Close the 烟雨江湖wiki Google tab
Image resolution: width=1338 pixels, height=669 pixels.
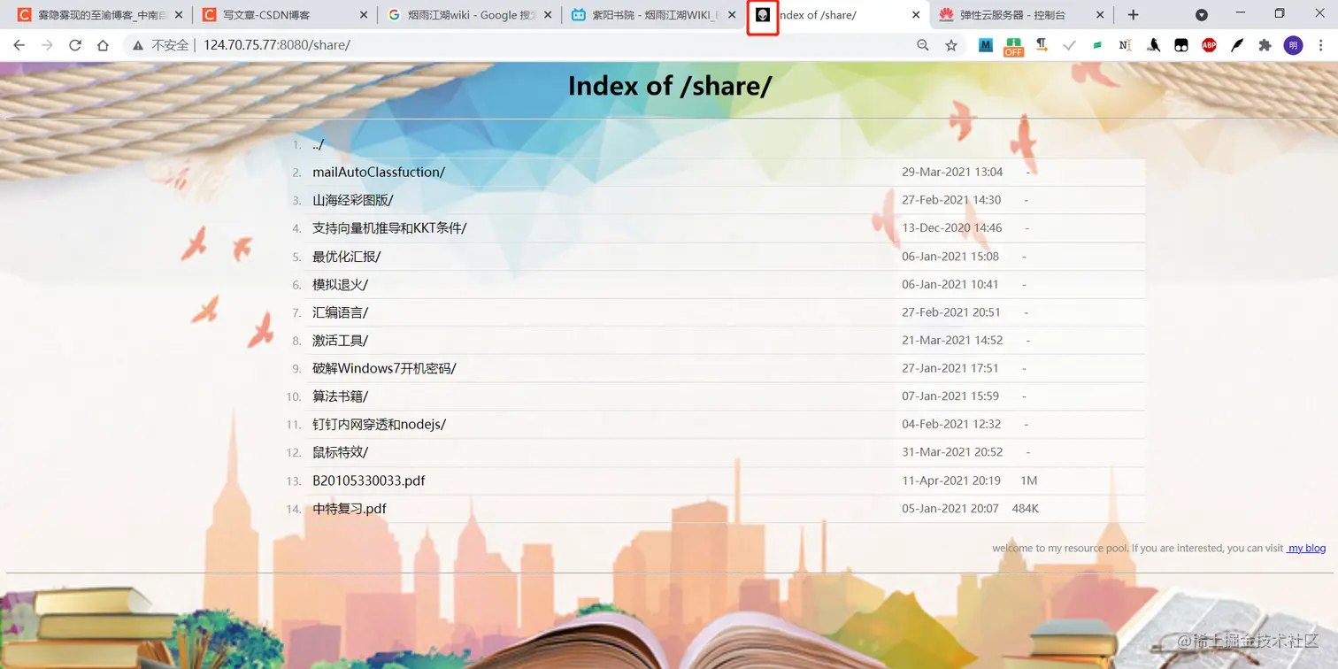point(549,15)
